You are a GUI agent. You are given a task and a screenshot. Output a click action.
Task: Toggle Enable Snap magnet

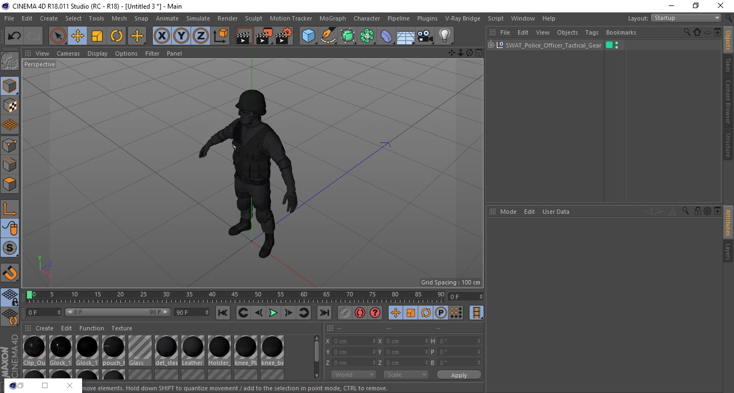pyautogui.click(x=10, y=273)
